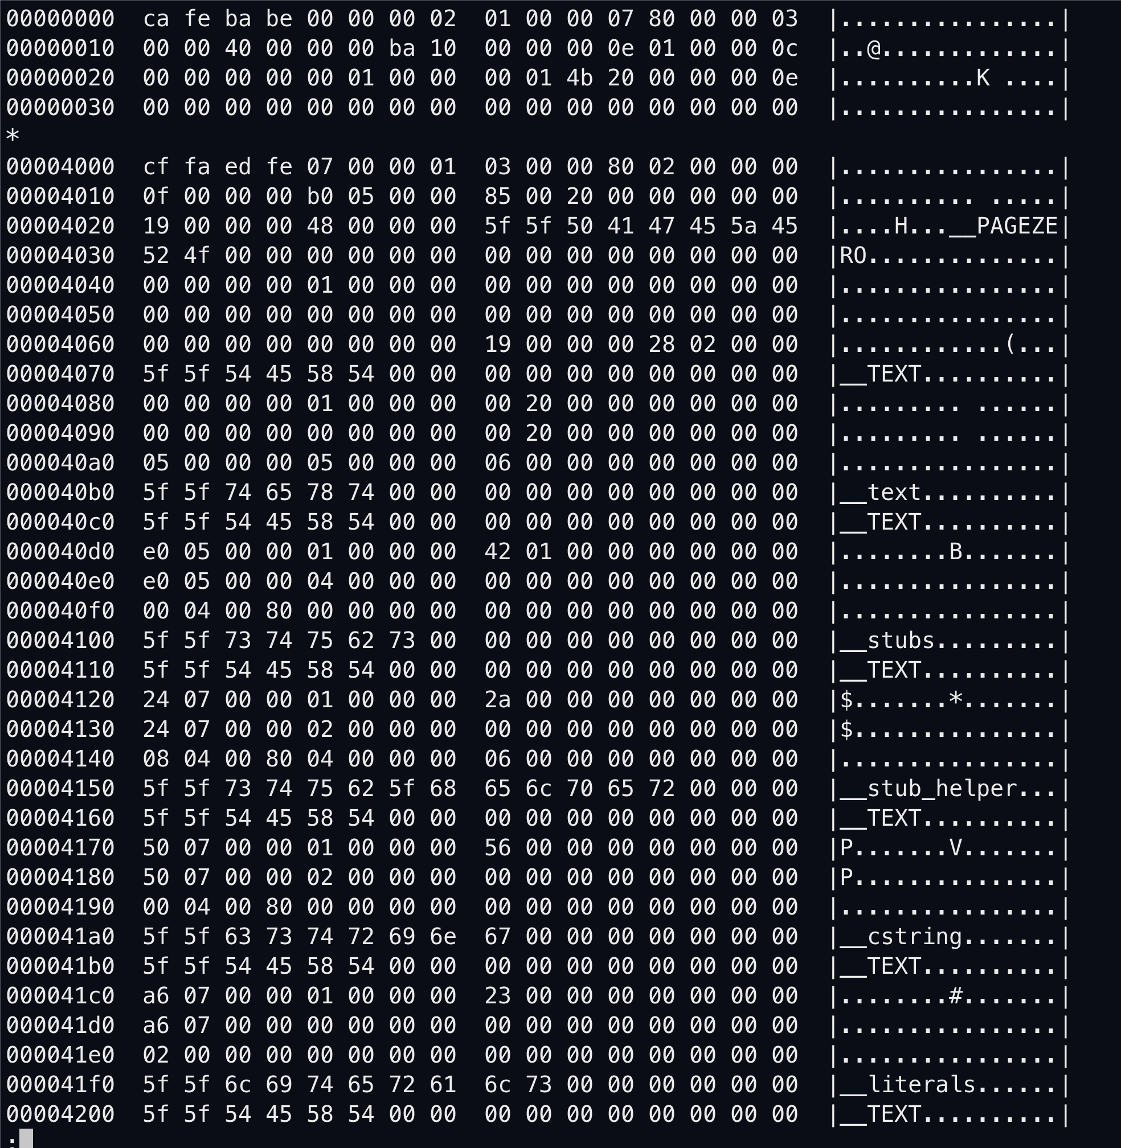Click ASCII text '__PAGEZE' in row 00004020
1121x1148 pixels.
pyautogui.click(x=1003, y=225)
